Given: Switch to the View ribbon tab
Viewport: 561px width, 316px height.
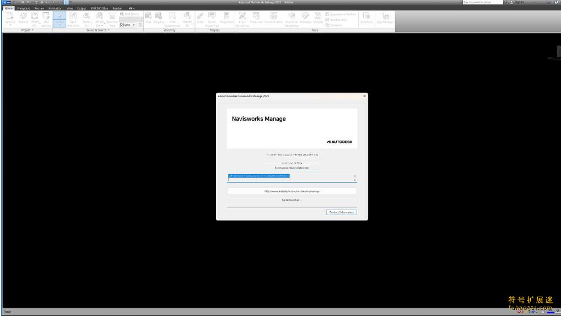Looking at the screenshot, I should (70, 8).
